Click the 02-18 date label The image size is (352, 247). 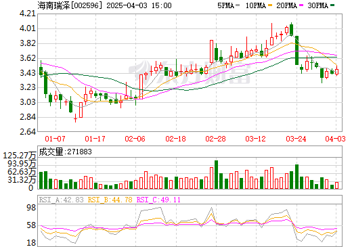tap(175, 139)
